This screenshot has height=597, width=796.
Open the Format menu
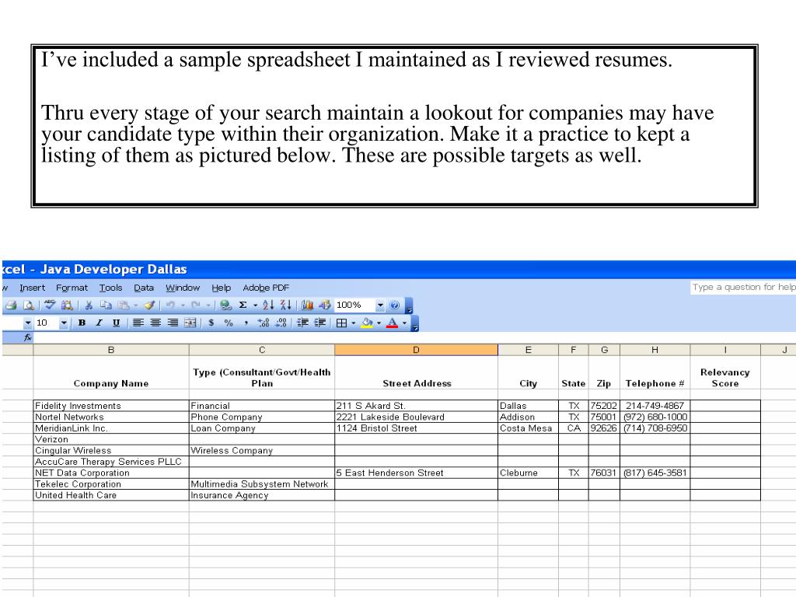(x=72, y=288)
